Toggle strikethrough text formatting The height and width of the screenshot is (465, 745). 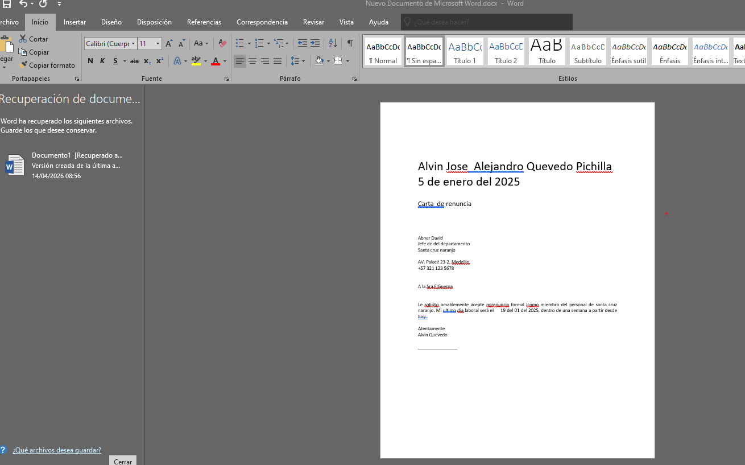point(135,61)
